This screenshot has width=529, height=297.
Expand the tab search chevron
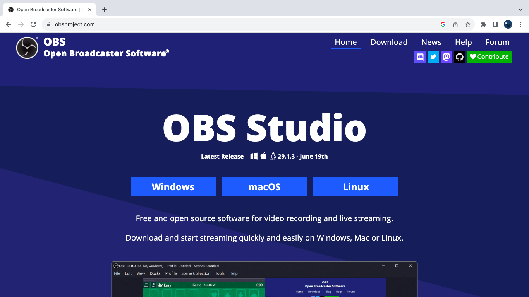pyautogui.click(x=520, y=10)
